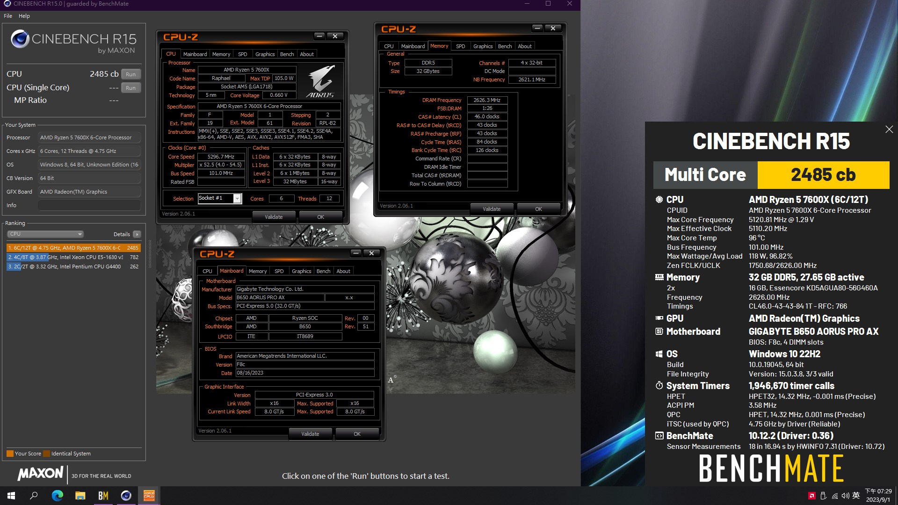The height and width of the screenshot is (505, 898).
Task: Minimize the CPU-Z Memory window
Action: [x=537, y=29]
